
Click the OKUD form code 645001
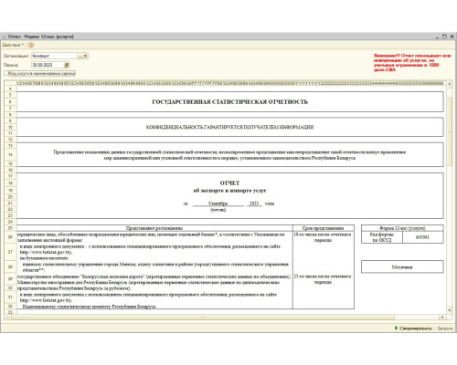click(x=422, y=237)
